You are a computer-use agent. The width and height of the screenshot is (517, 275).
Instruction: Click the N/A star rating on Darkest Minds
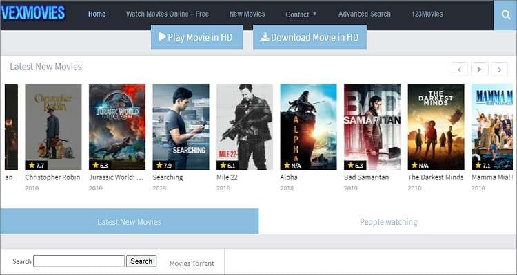[x=420, y=166]
